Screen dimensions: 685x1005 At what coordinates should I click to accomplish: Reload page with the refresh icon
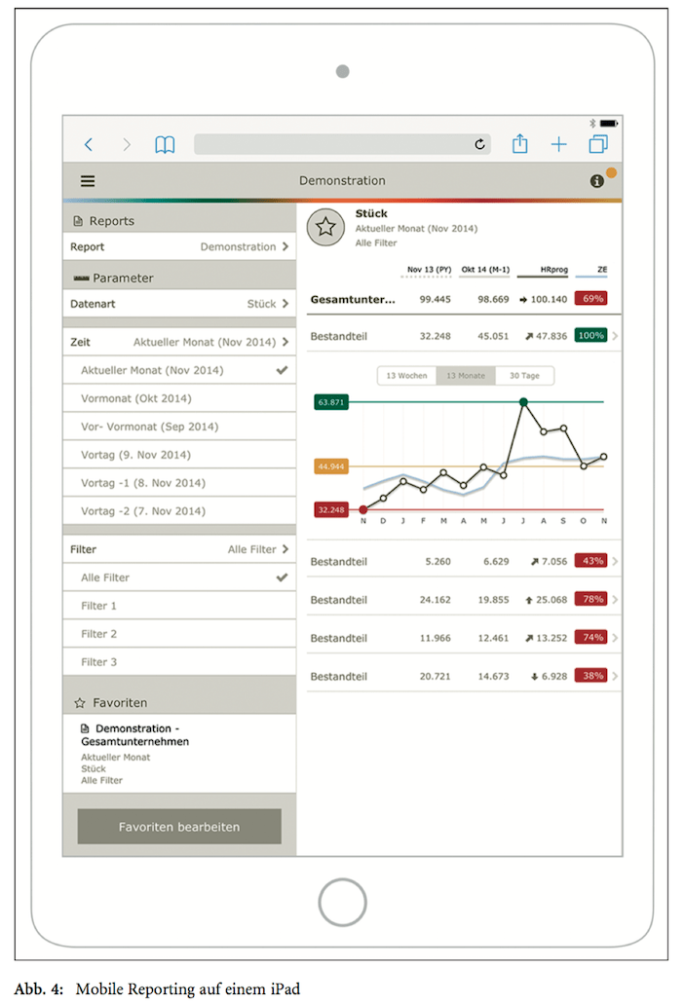[x=479, y=145]
